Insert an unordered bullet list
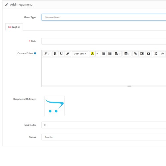The width and height of the screenshot is (166, 166). tap(110, 54)
